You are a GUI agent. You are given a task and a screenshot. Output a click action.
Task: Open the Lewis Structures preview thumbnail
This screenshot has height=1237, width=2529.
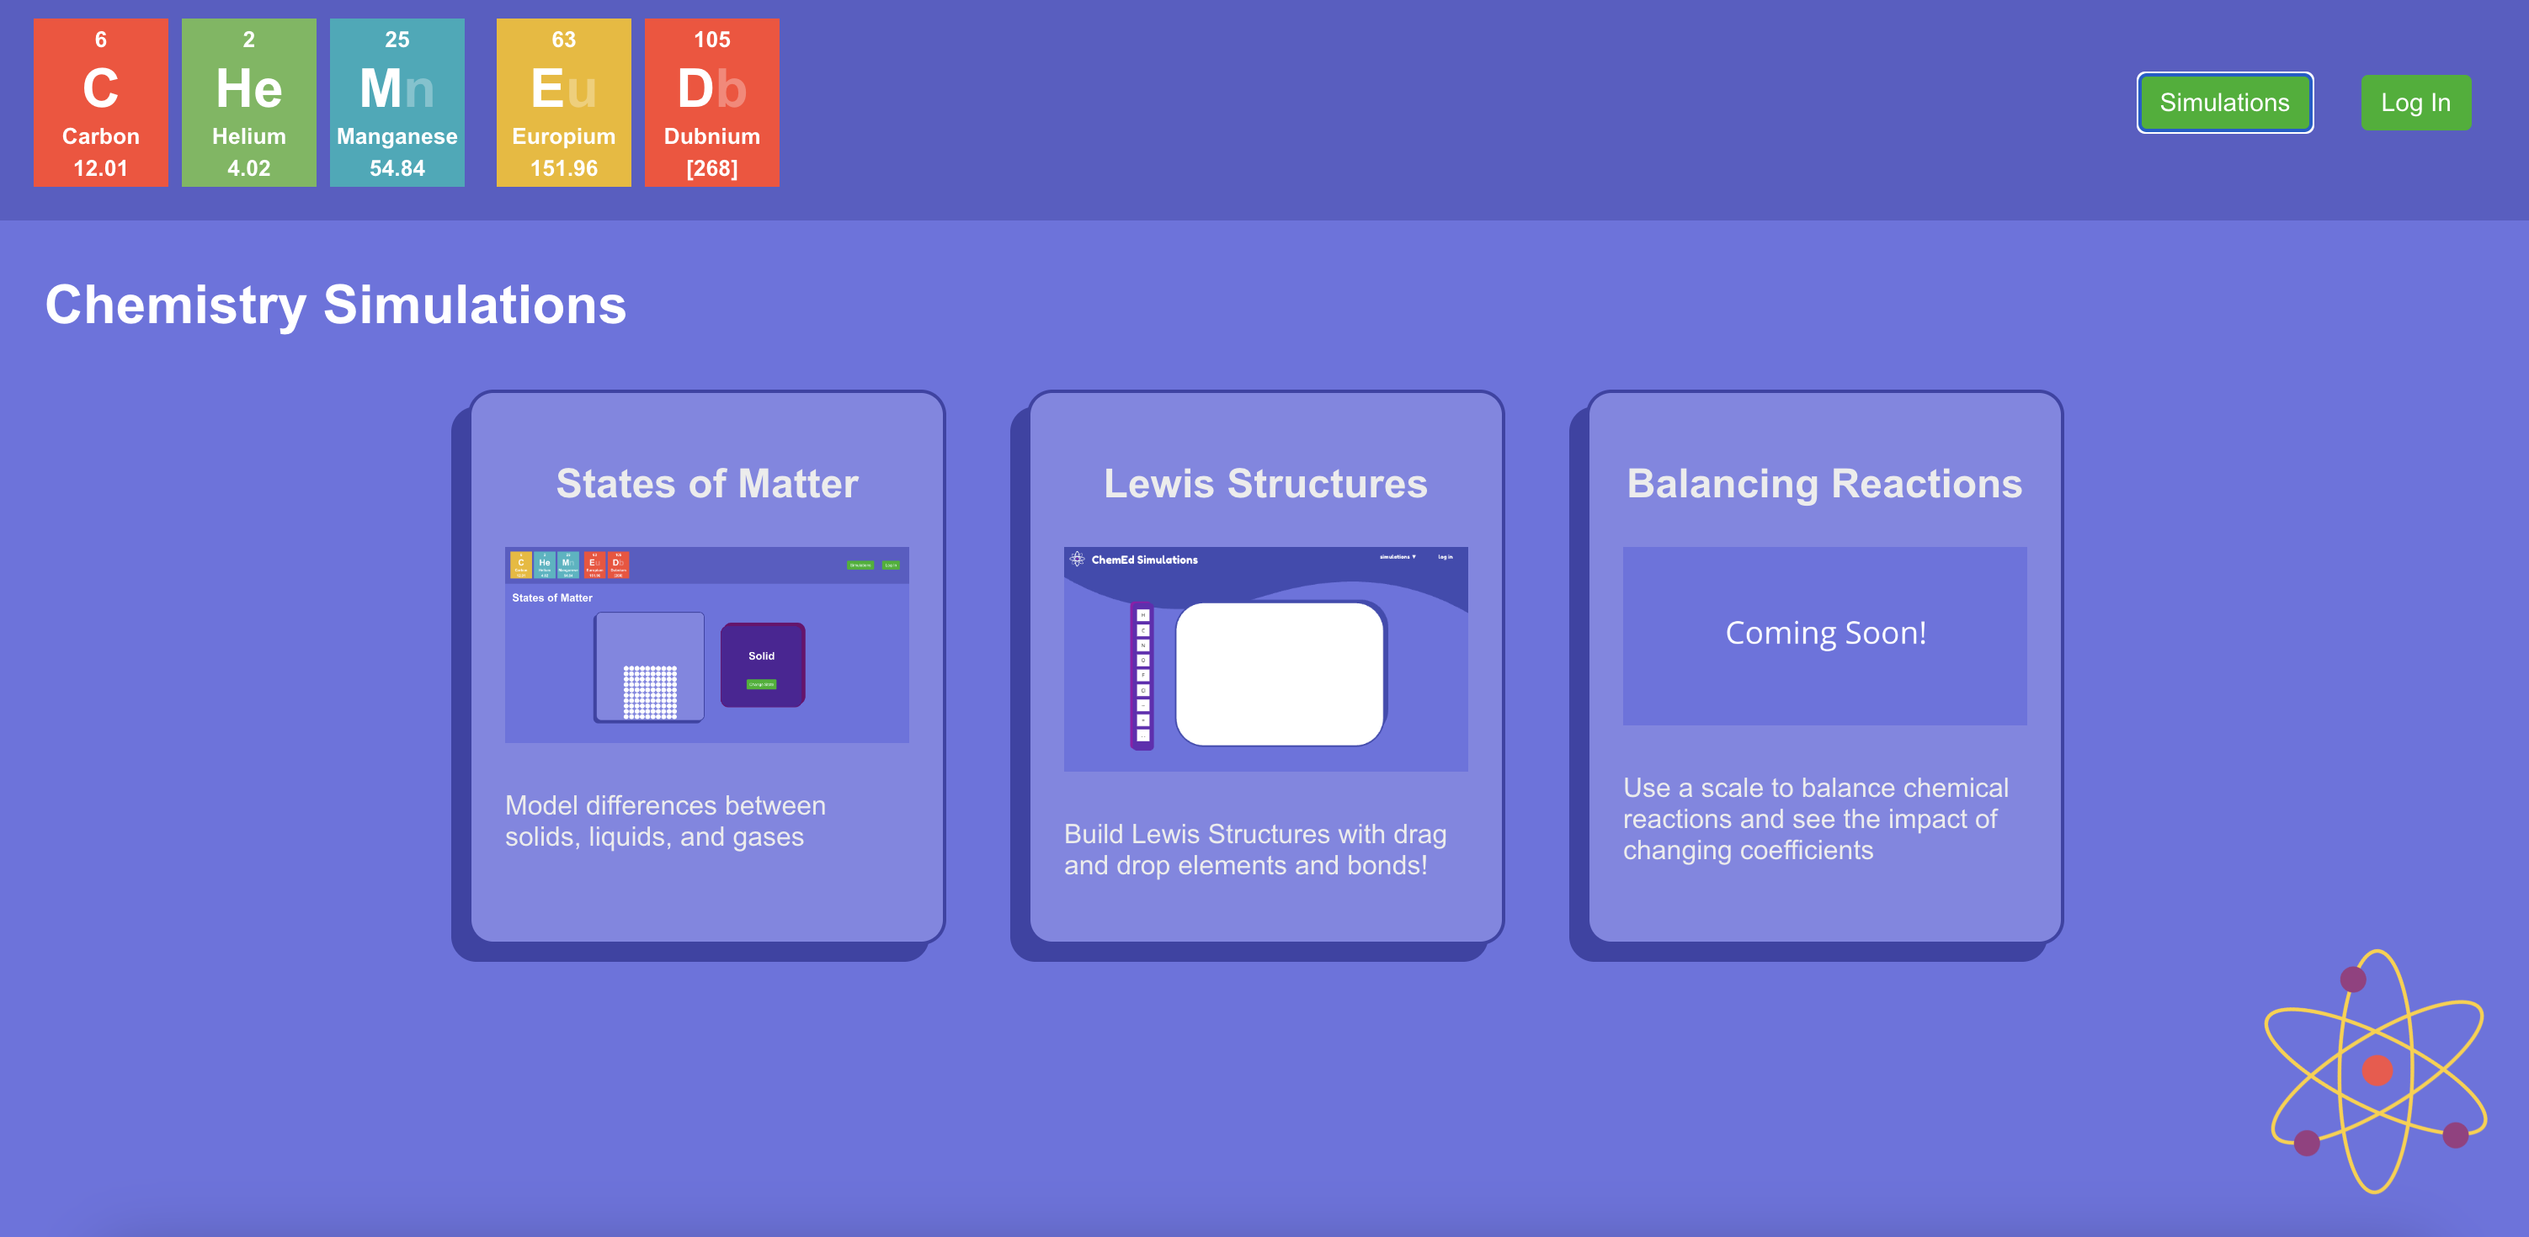[x=1265, y=658]
